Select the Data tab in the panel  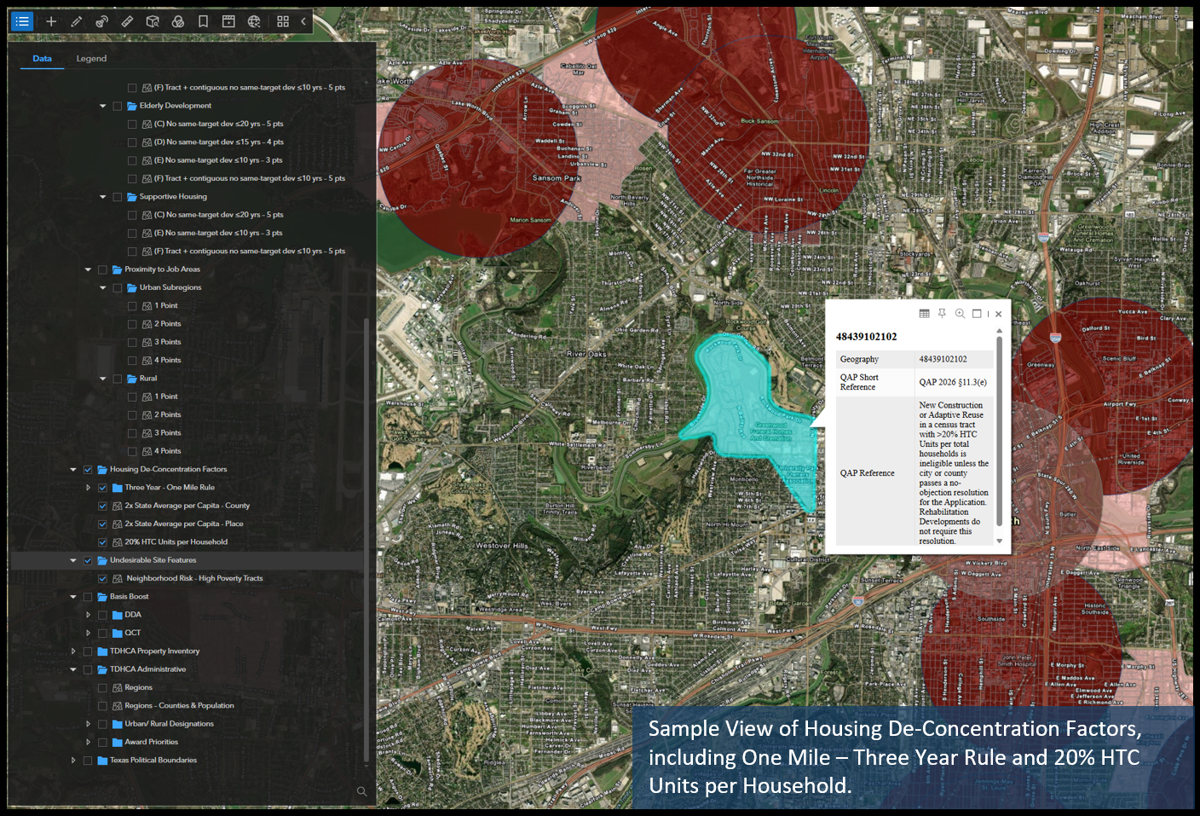tap(42, 58)
